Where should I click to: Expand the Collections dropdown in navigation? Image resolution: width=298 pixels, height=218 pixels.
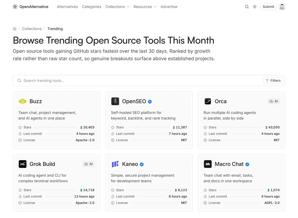118,7
